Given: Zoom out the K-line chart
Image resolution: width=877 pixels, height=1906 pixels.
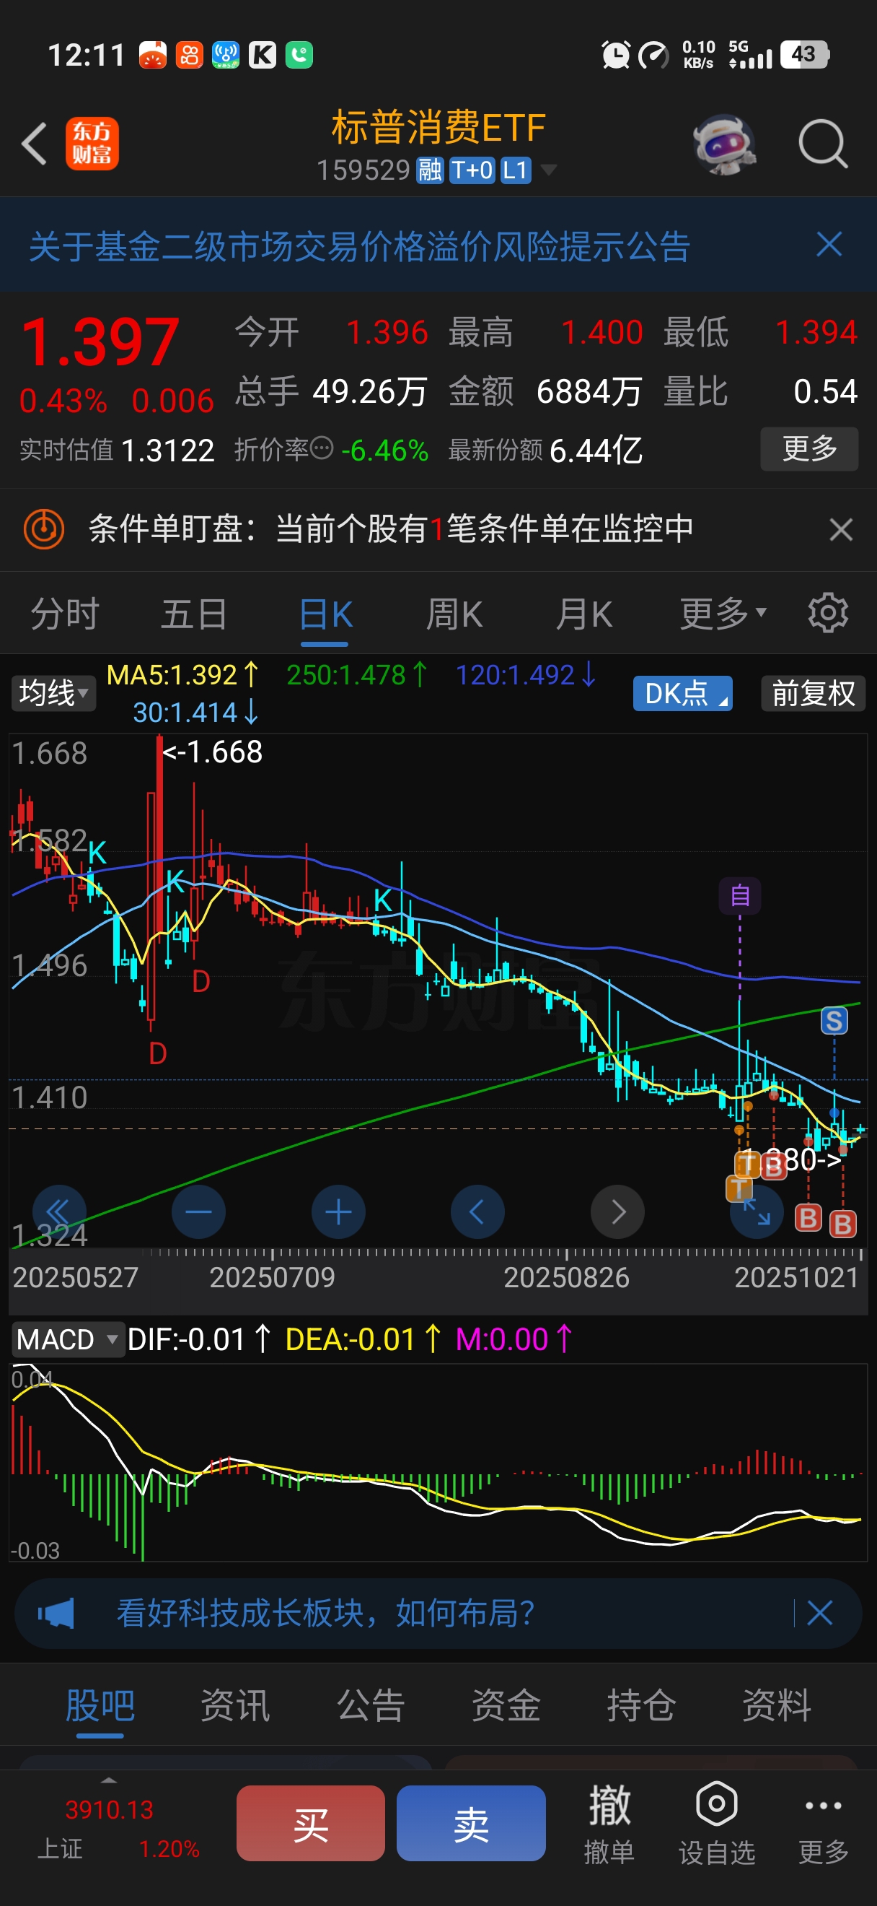Looking at the screenshot, I should 198,1212.
